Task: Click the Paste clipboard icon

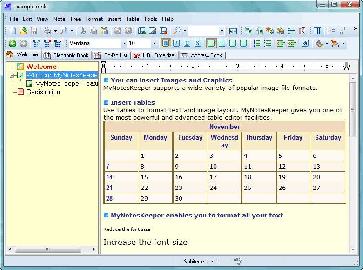Action: [104, 31]
